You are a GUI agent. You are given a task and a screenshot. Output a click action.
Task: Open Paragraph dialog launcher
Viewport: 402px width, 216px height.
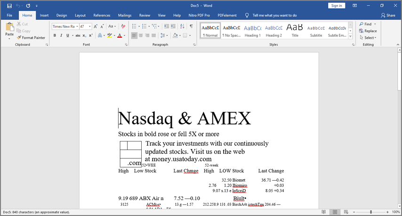tap(194, 45)
